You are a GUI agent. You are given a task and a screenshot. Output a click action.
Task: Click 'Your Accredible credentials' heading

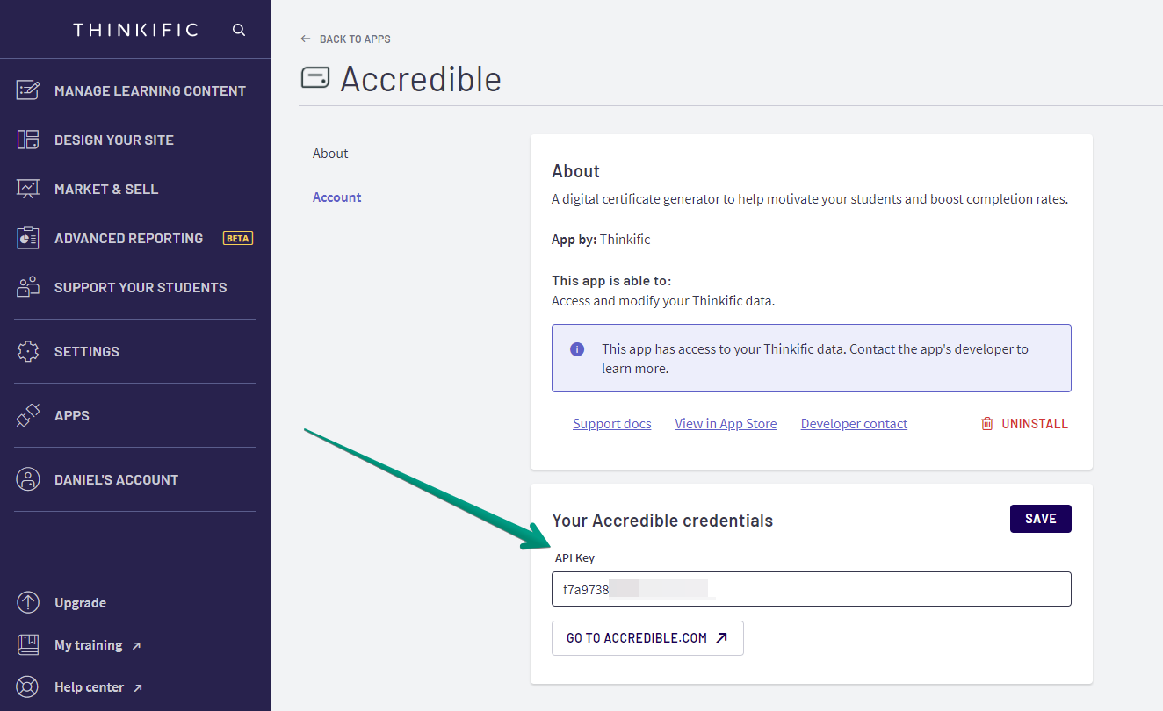click(x=662, y=521)
